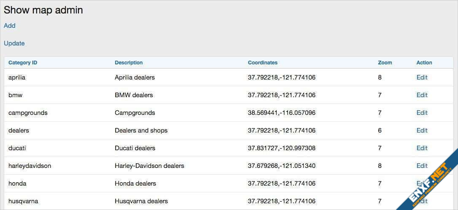Click the ducati coordinates 37.831727,-120.997308
The width and height of the screenshot is (458, 210).
point(282,148)
